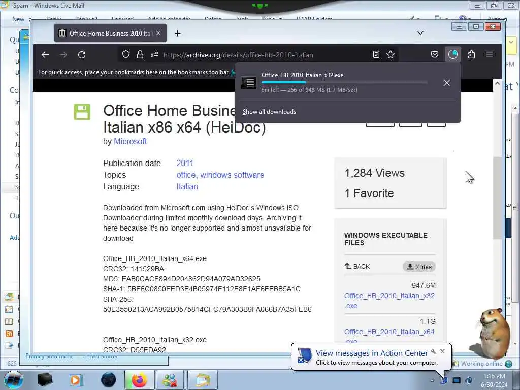Image resolution: width=520 pixels, height=390 pixels.
Task: Show hidden system tray icons
Action: click(432, 380)
